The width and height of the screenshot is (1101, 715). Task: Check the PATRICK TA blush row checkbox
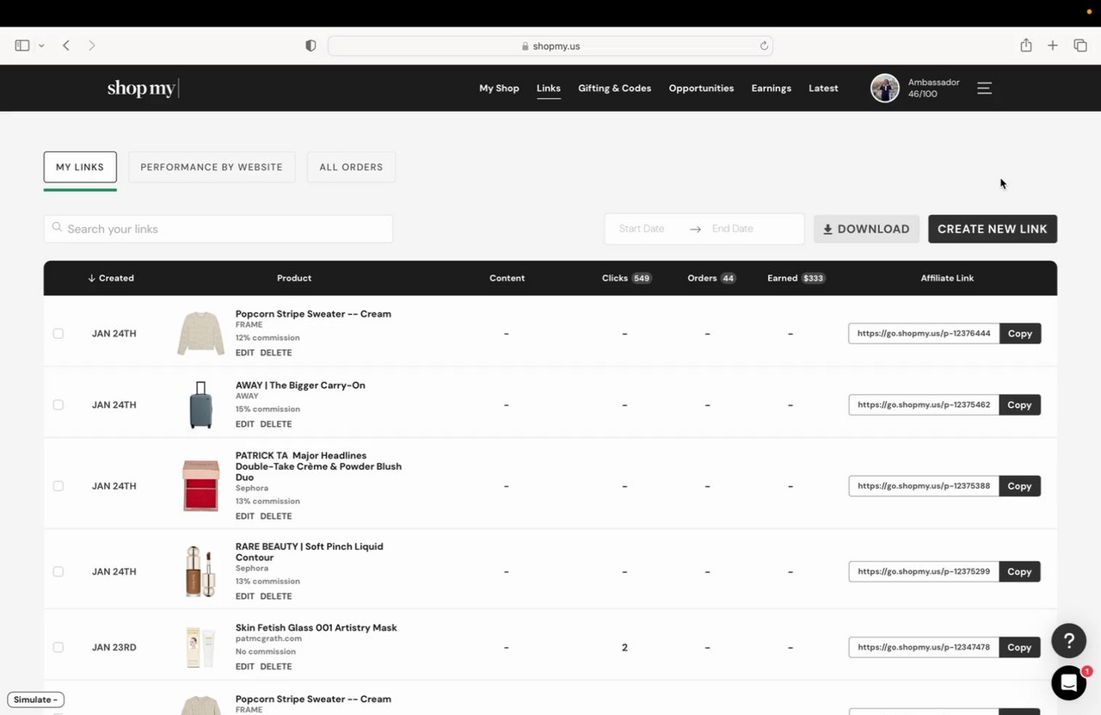click(58, 486)
